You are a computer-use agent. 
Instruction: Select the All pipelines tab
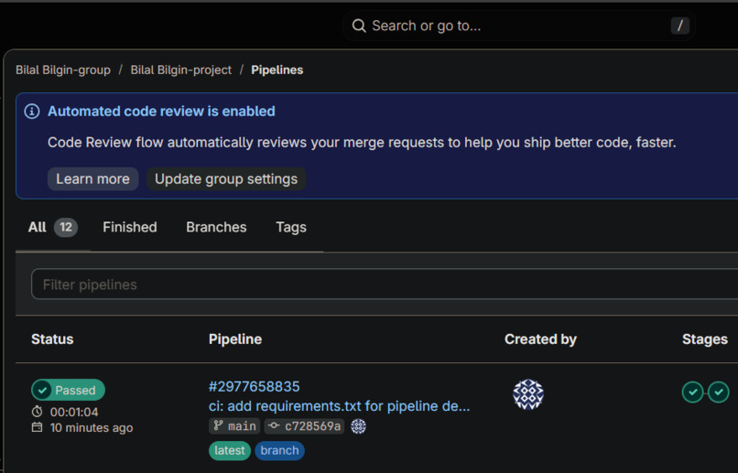53,228
